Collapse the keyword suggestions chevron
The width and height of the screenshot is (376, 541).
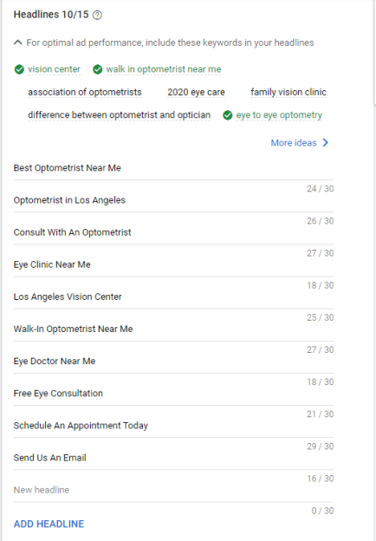tap(18, 42)
